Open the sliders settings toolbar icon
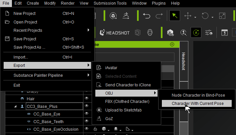Image resolution: width=236 pixels, height=135 pixels. click(209, 32)
